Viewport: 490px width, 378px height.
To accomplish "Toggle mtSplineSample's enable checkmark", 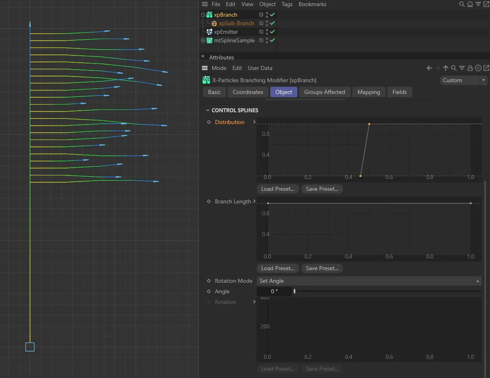I will (x=271, y=40).
